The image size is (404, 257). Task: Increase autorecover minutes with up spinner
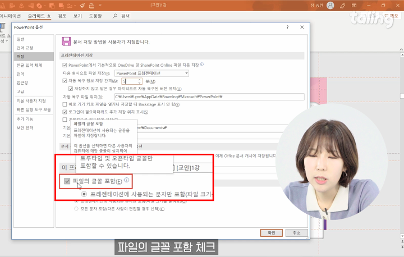pos(139,80)
